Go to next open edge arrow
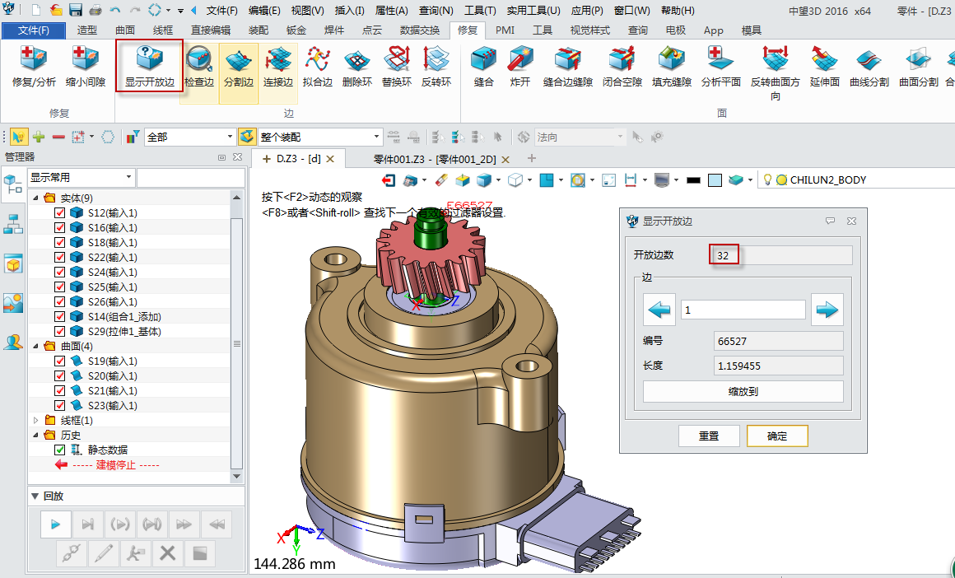The image size is (955, 578). 827,310
